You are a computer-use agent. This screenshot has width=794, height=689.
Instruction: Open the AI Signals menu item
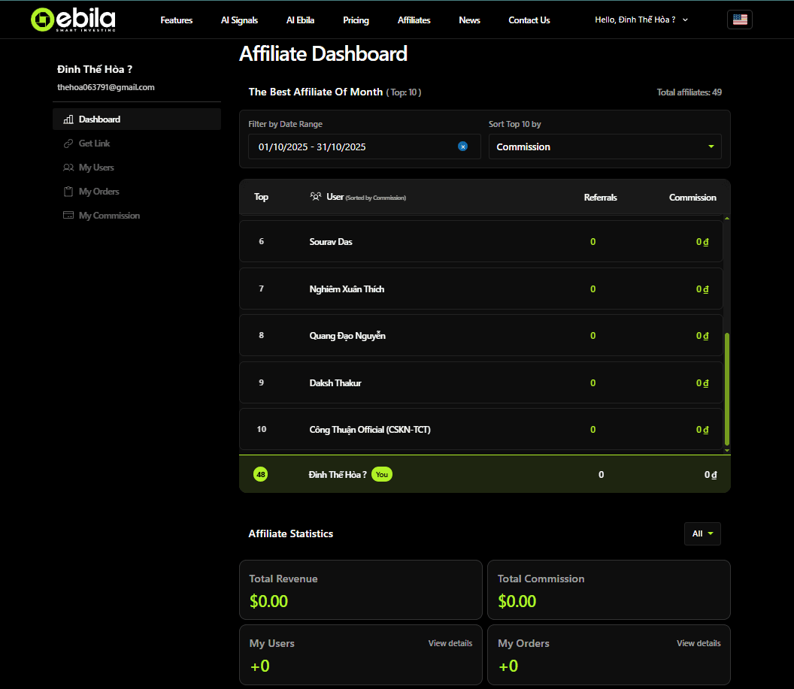pos(239,20)
